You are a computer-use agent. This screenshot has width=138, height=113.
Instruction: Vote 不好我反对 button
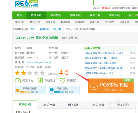point(65,90)
